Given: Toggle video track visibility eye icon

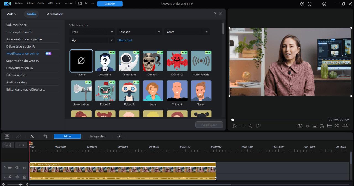Looking at the screenshot, I should pos(17,167).
